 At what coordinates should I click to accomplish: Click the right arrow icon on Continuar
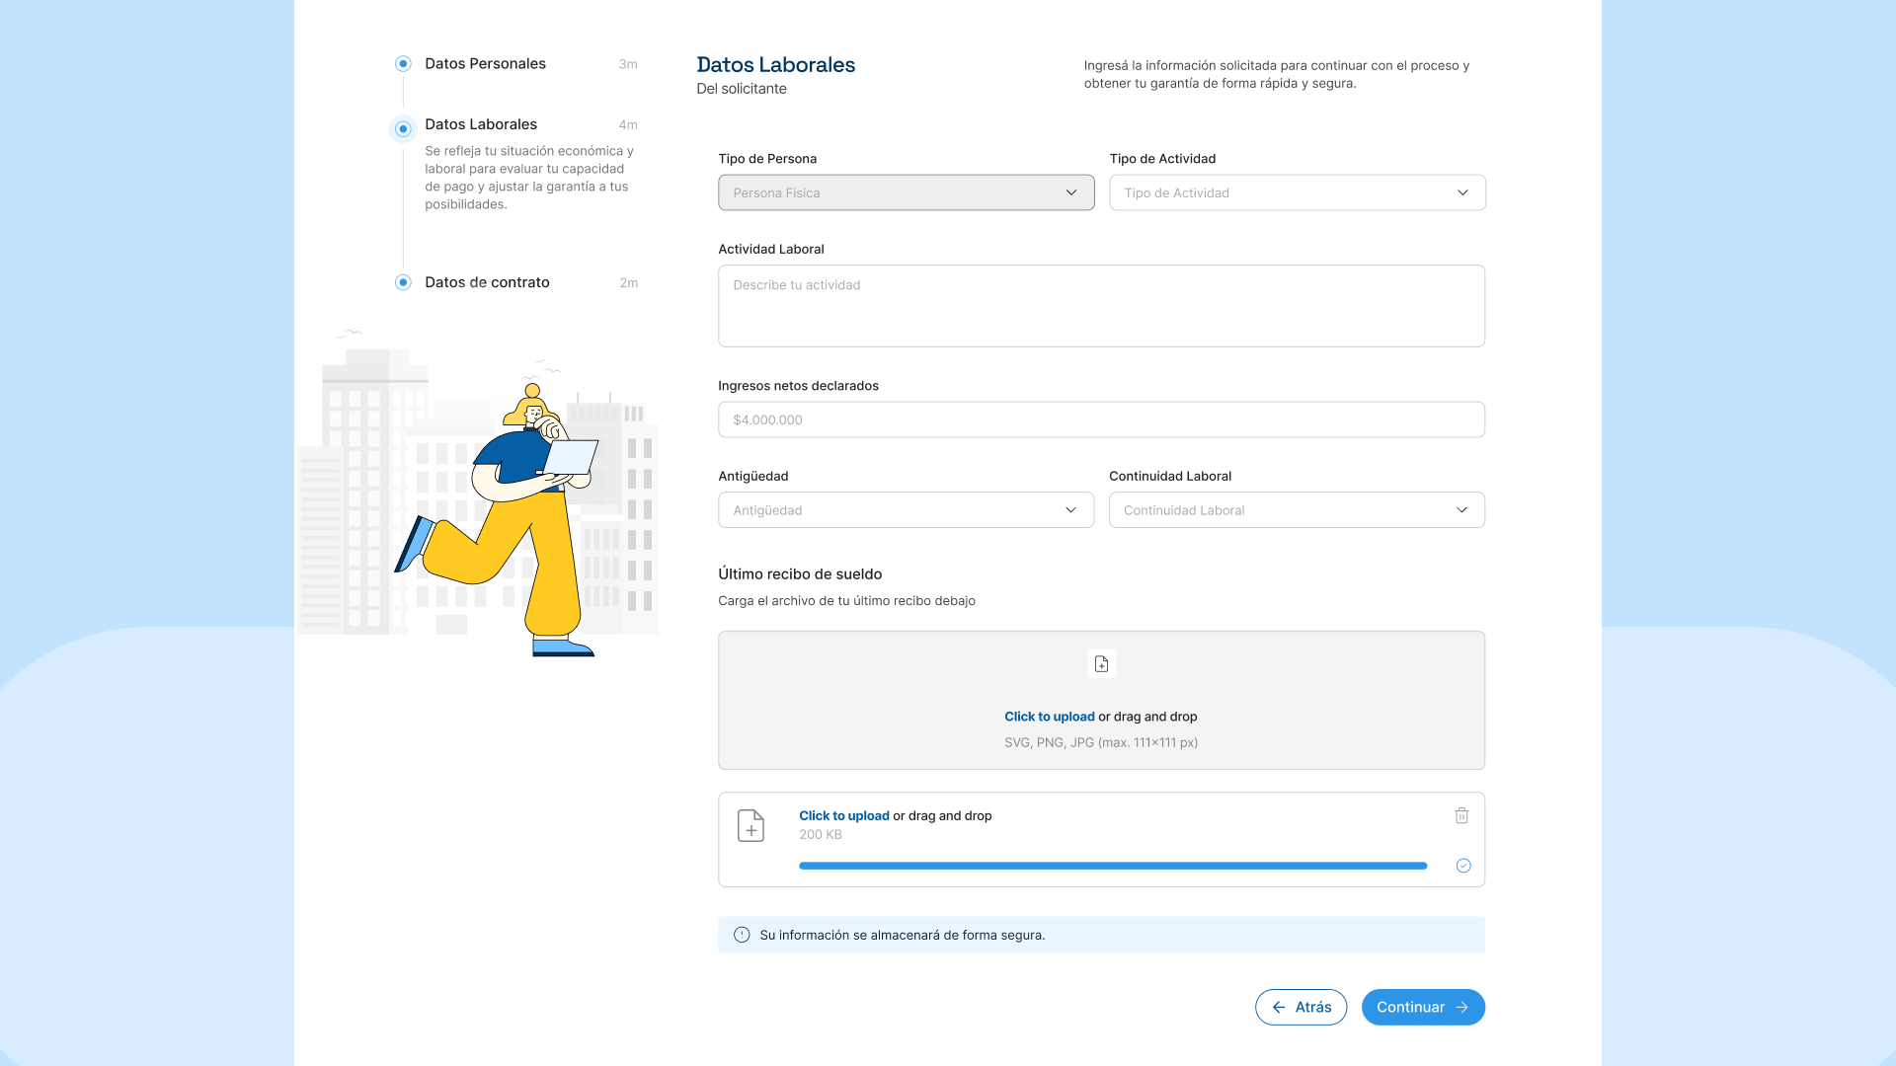1462,1007
